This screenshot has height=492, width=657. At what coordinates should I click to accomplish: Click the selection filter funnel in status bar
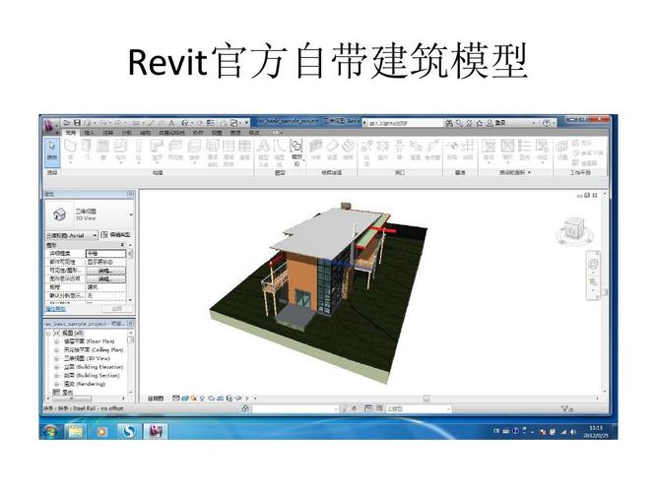pyautogui.click(x=566, y=408)
